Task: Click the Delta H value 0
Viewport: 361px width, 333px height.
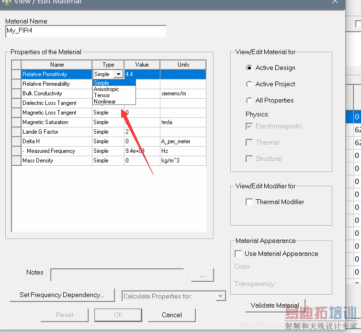Action: pyautogui.click(x=142, y=141)
